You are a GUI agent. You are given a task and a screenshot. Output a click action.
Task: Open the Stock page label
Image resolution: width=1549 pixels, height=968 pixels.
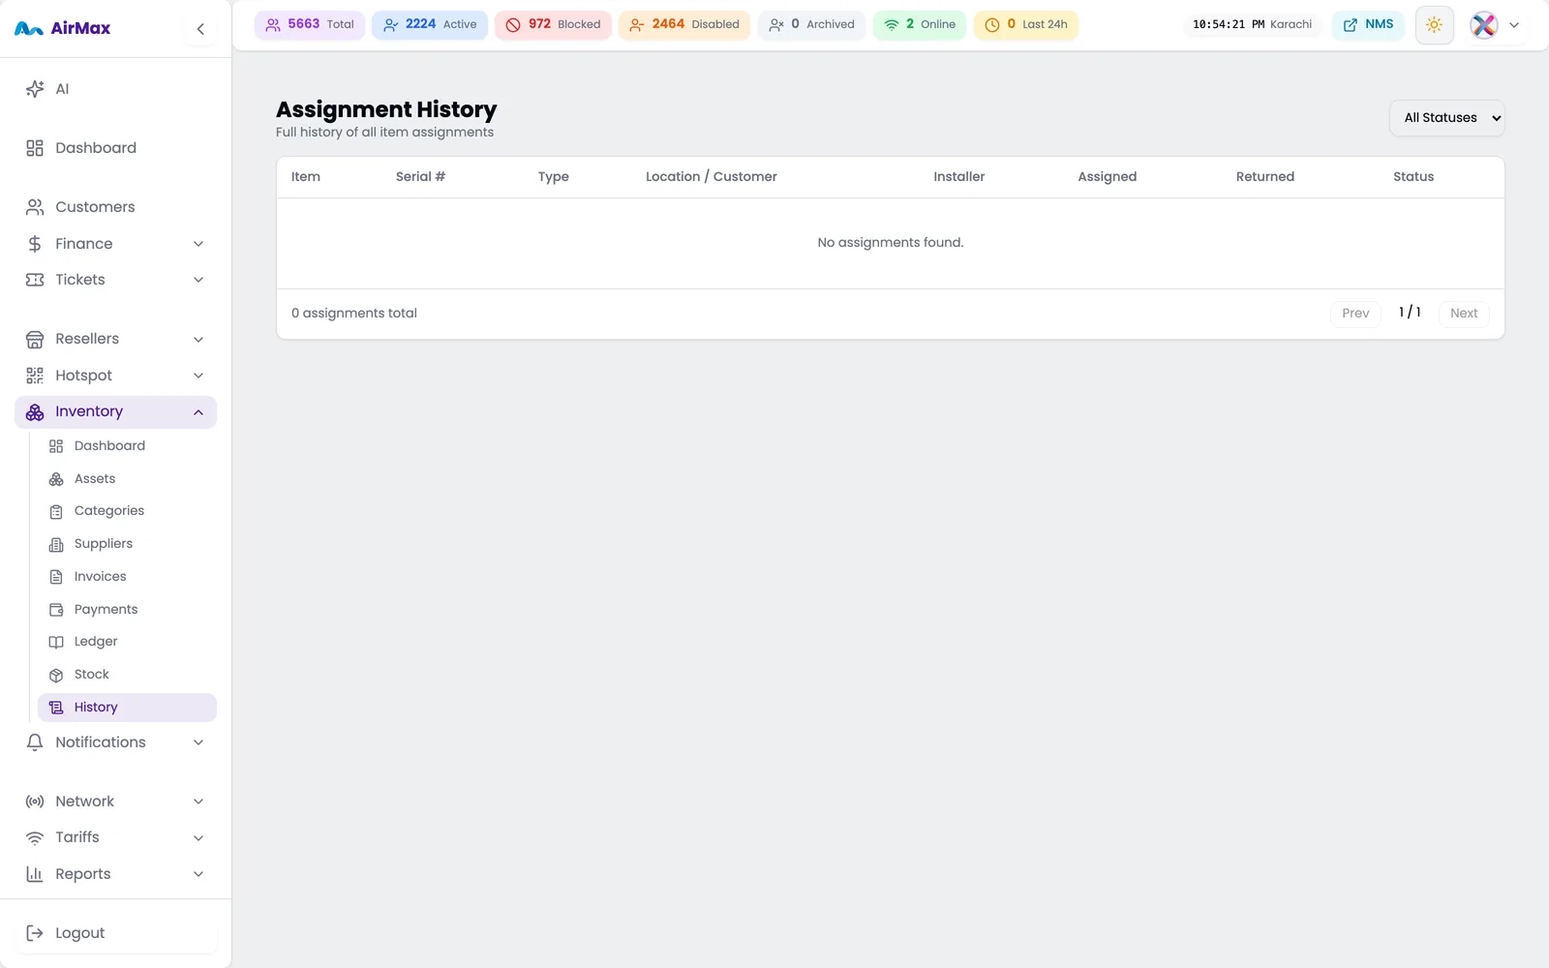92,675
